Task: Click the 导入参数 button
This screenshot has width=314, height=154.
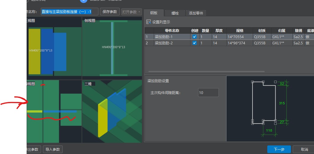Action: (53, 149)
